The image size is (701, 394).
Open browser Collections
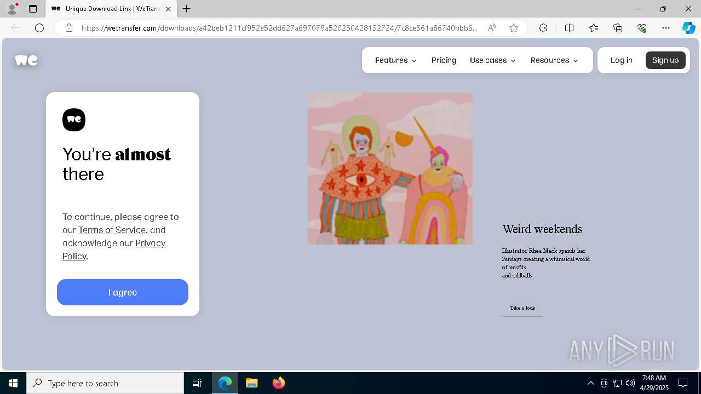618,28
